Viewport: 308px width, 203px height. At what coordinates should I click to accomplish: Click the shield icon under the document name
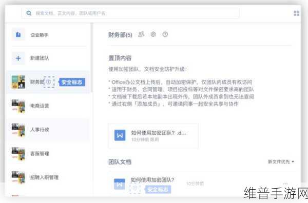135,188
